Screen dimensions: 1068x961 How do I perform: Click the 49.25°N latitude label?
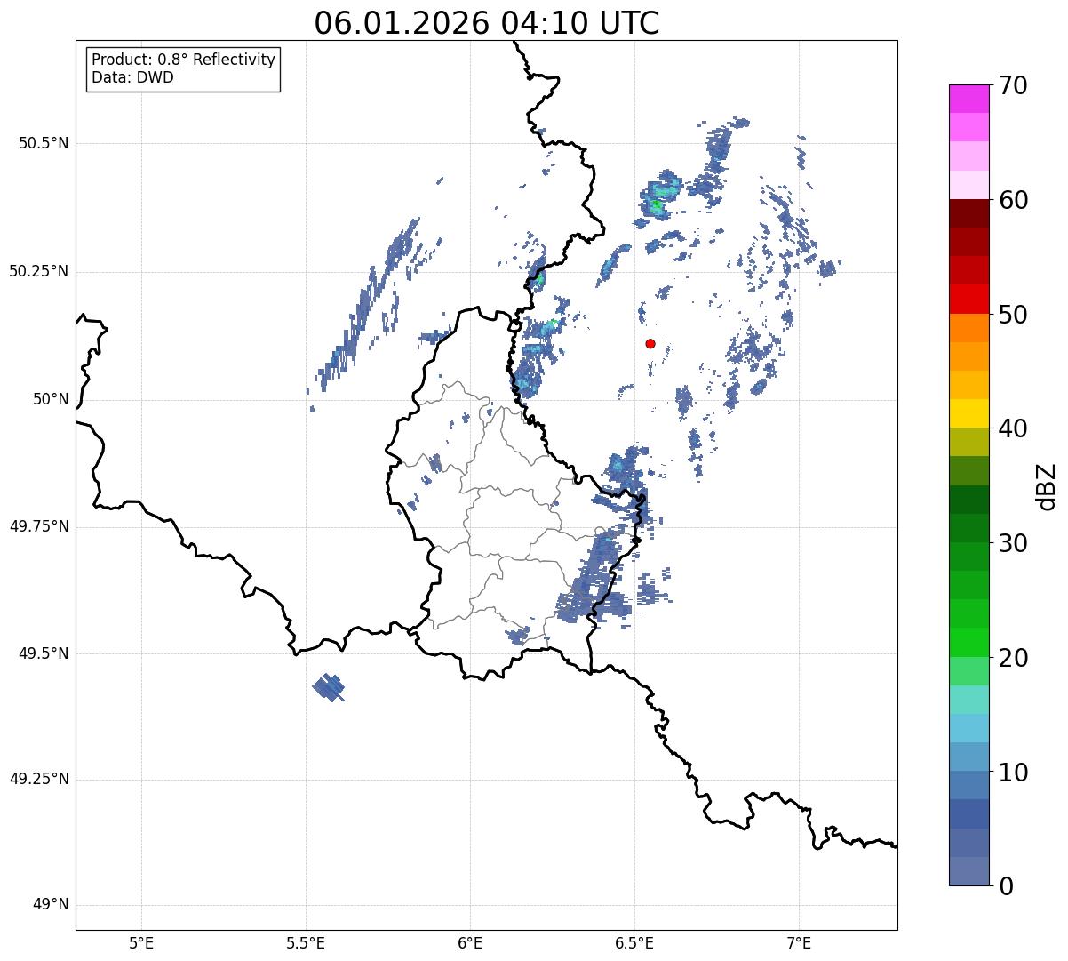point(39,780)
